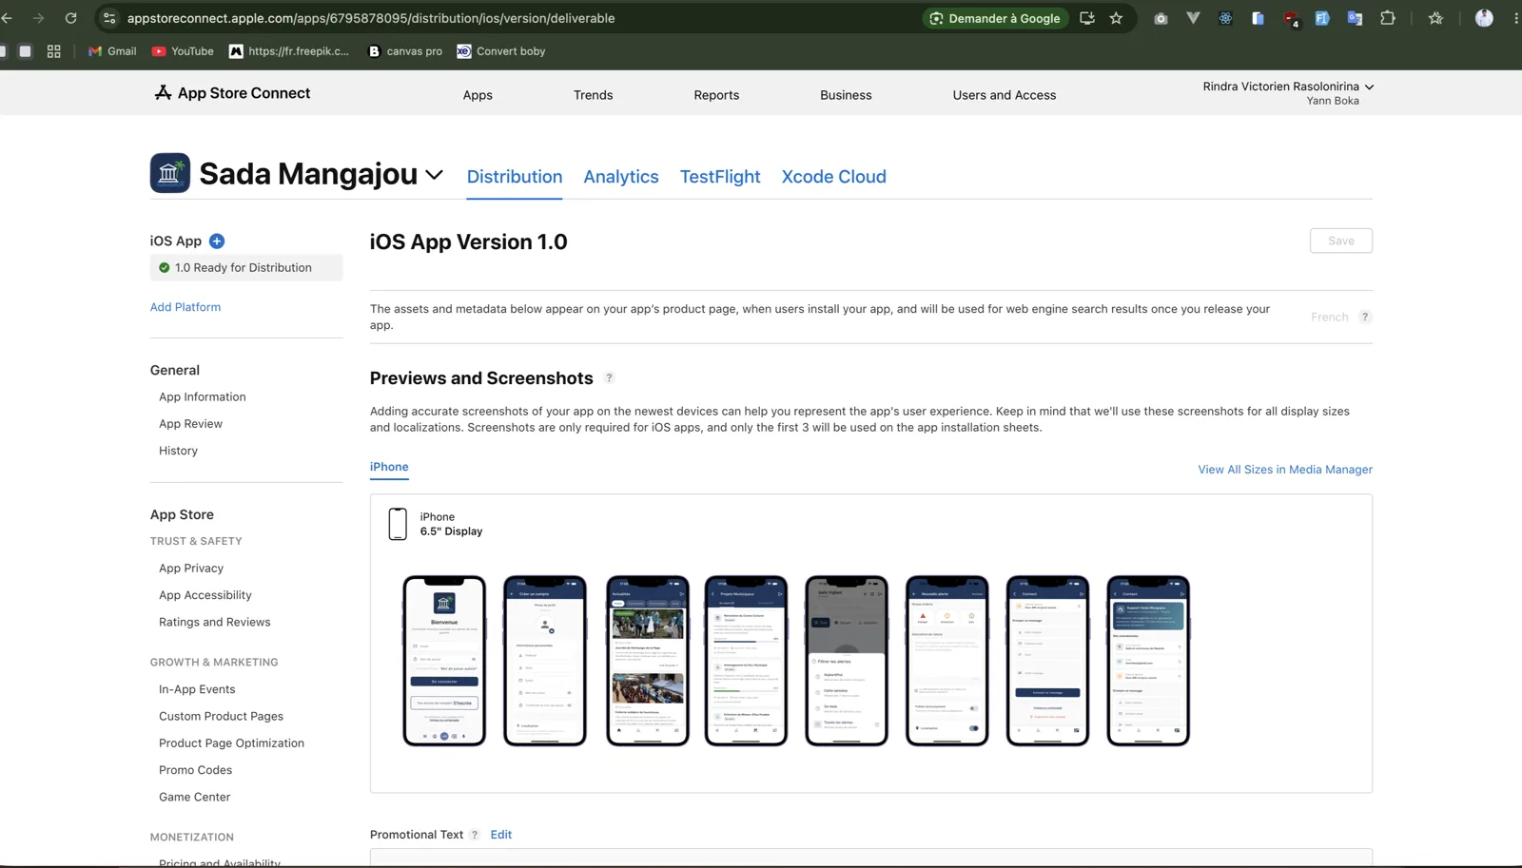Open Promo Codes in sidebar
Viewport: 1522px width, 868px height.
point(196,770)
